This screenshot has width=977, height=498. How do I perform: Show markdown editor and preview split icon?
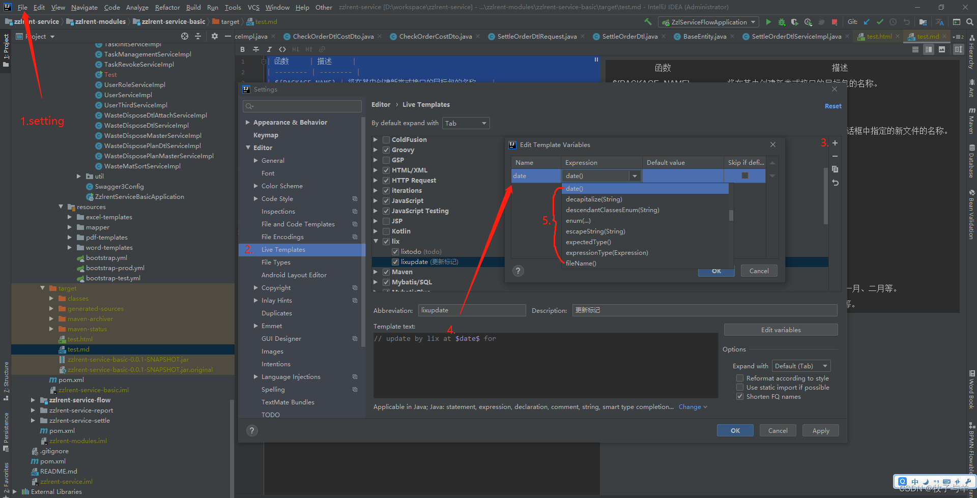(x=929, y=49)
